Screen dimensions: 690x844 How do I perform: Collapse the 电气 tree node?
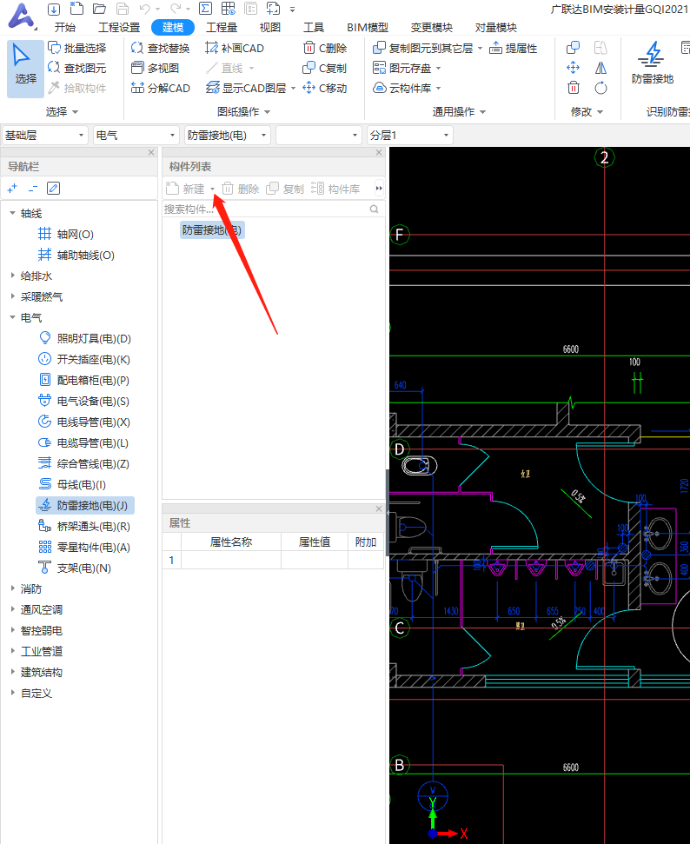pyautogui.click(x=12, y=317)
